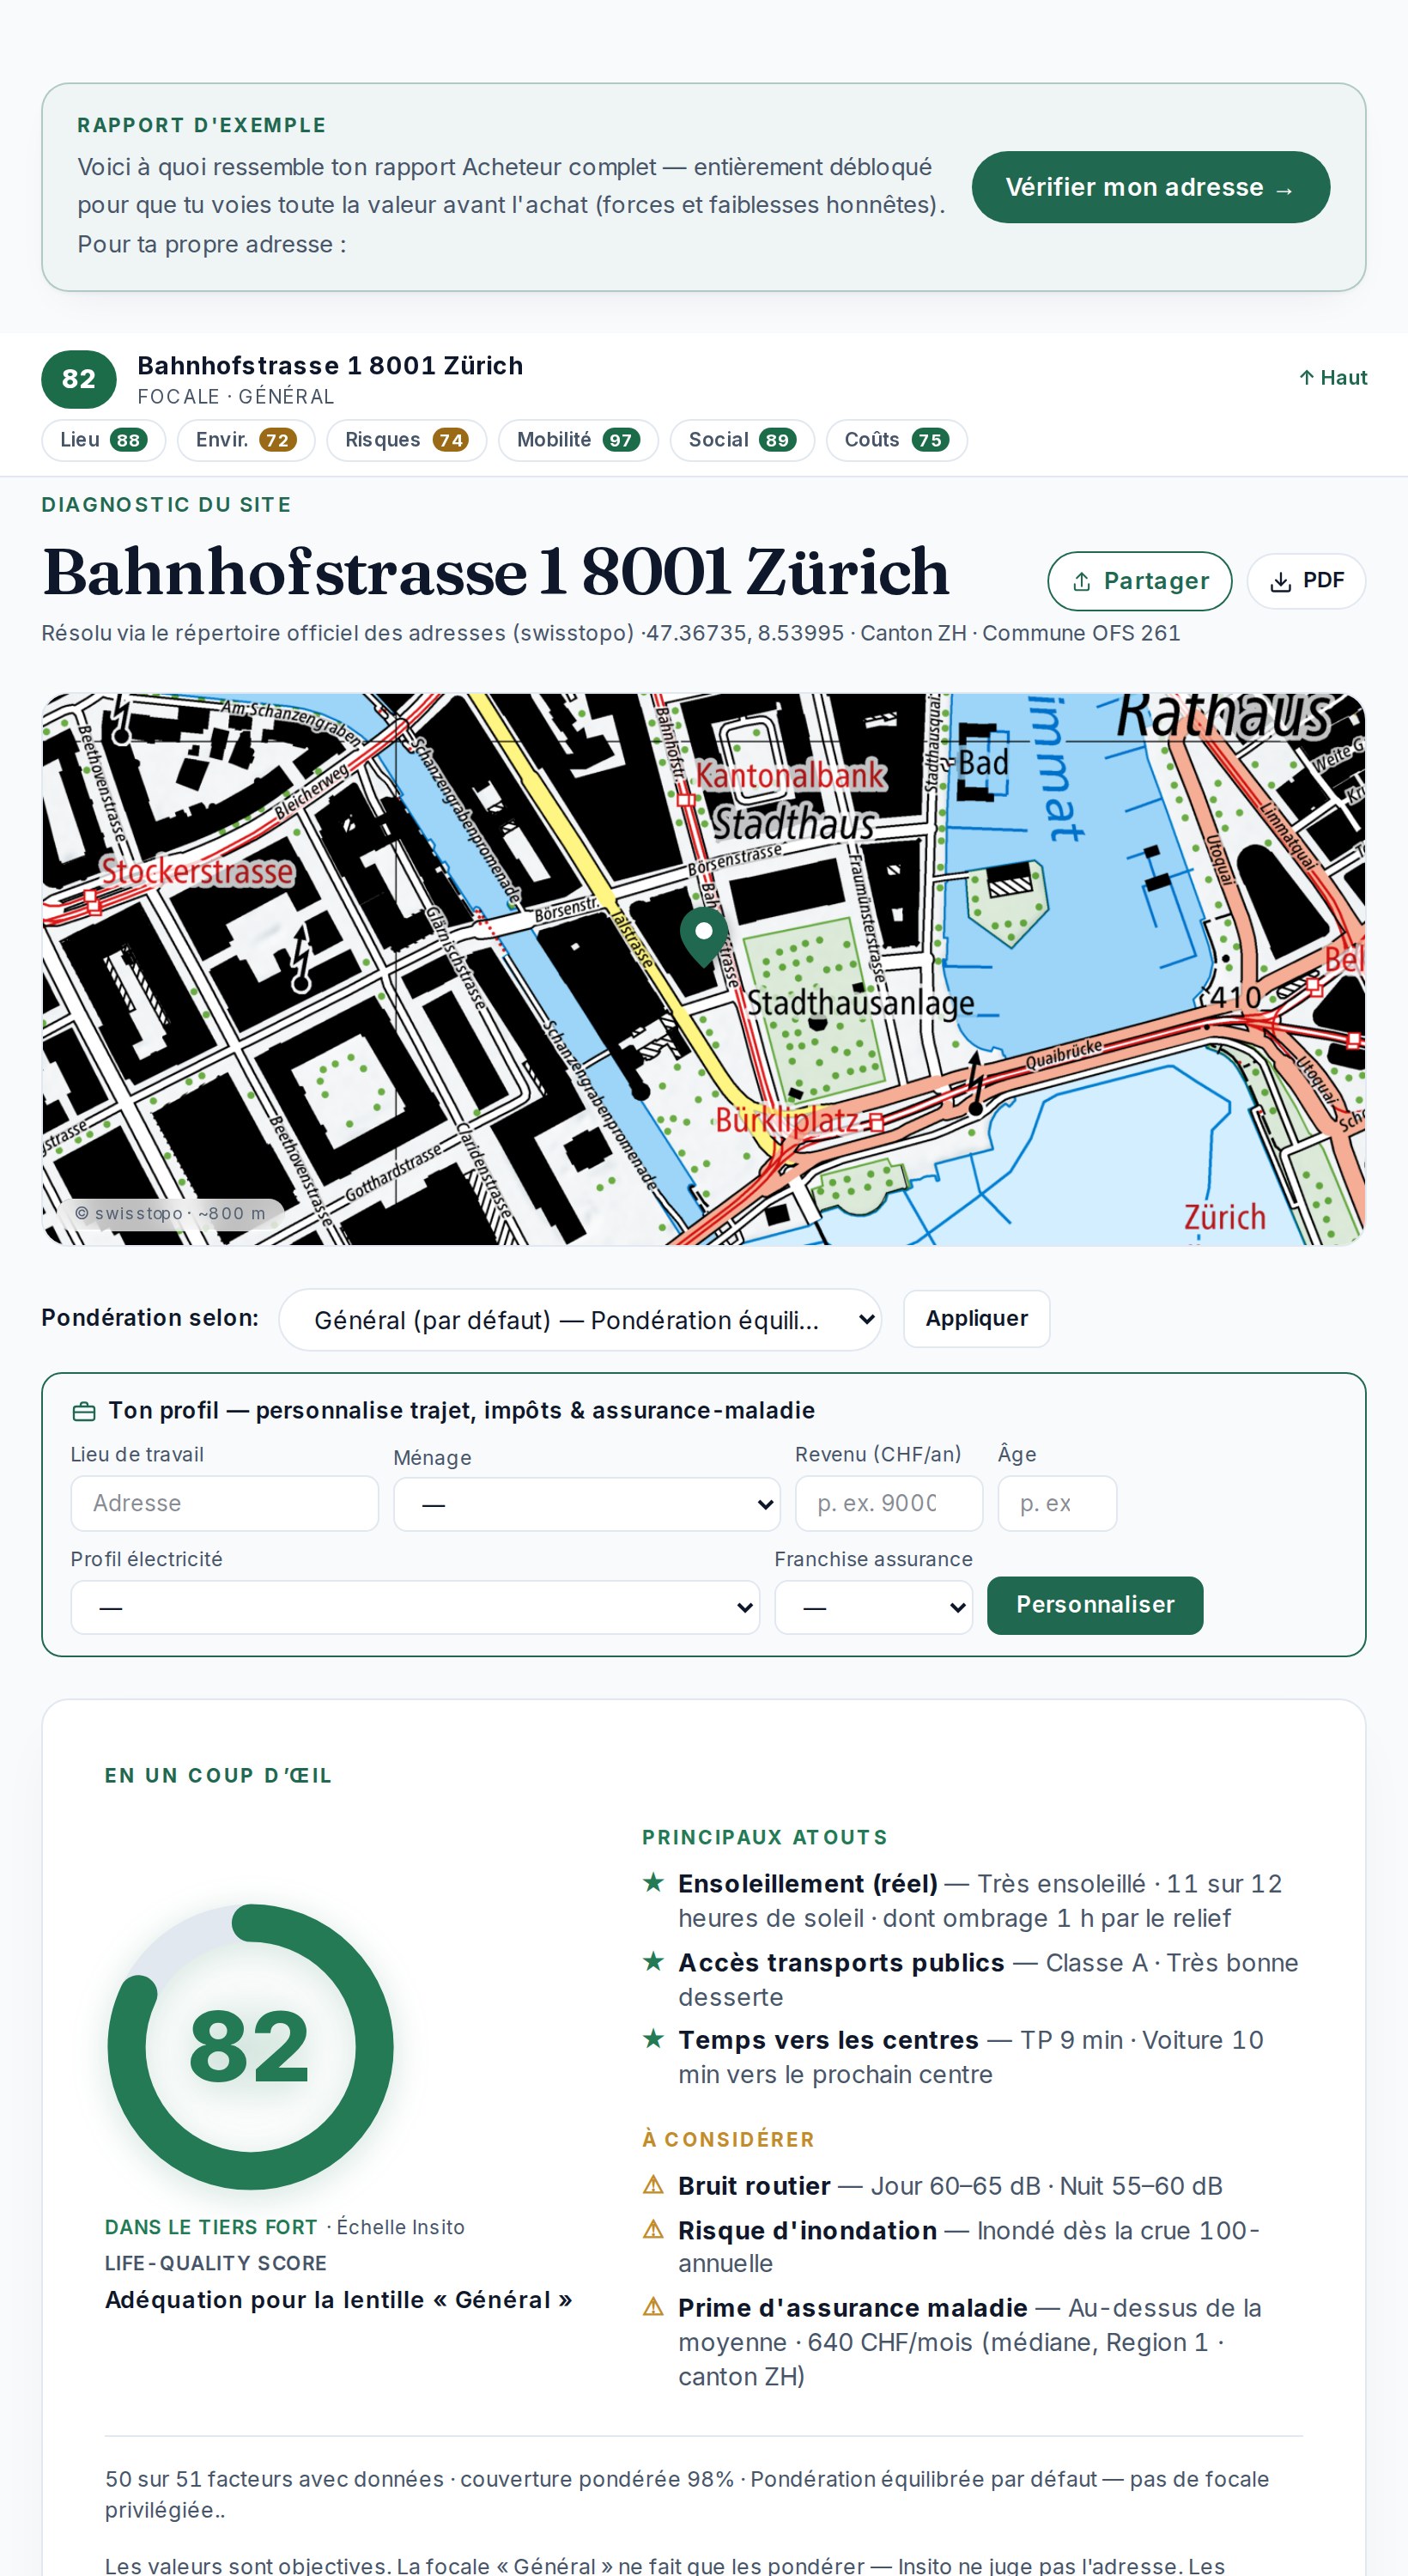The height and width of the screenshot is (2576, 1408).
Task: Open the Profil électricité dropdown
Action: (415, 1607)
